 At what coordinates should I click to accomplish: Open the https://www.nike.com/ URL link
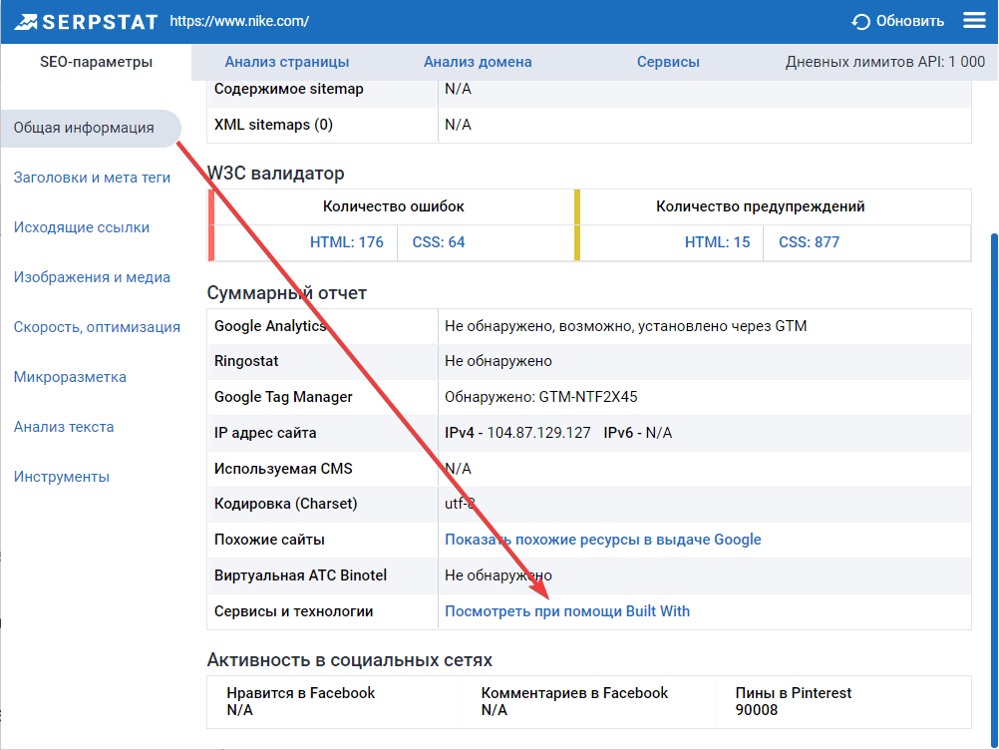pyautogui.click(x=239, y=21)
